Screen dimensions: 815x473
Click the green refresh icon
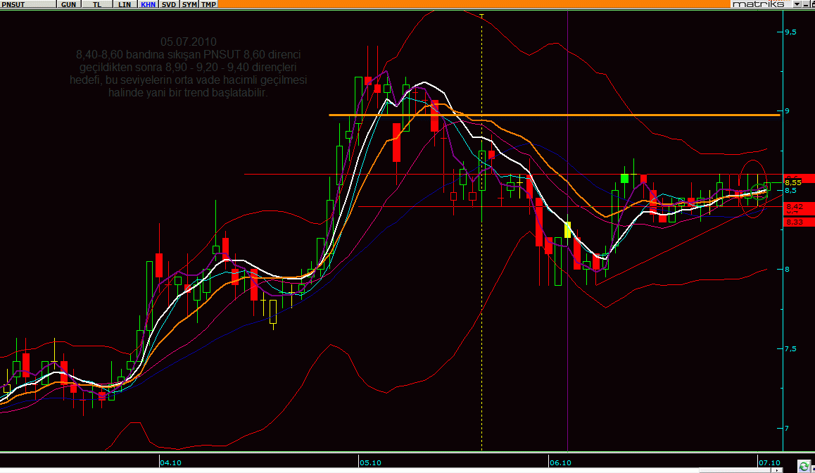[804, 466]
